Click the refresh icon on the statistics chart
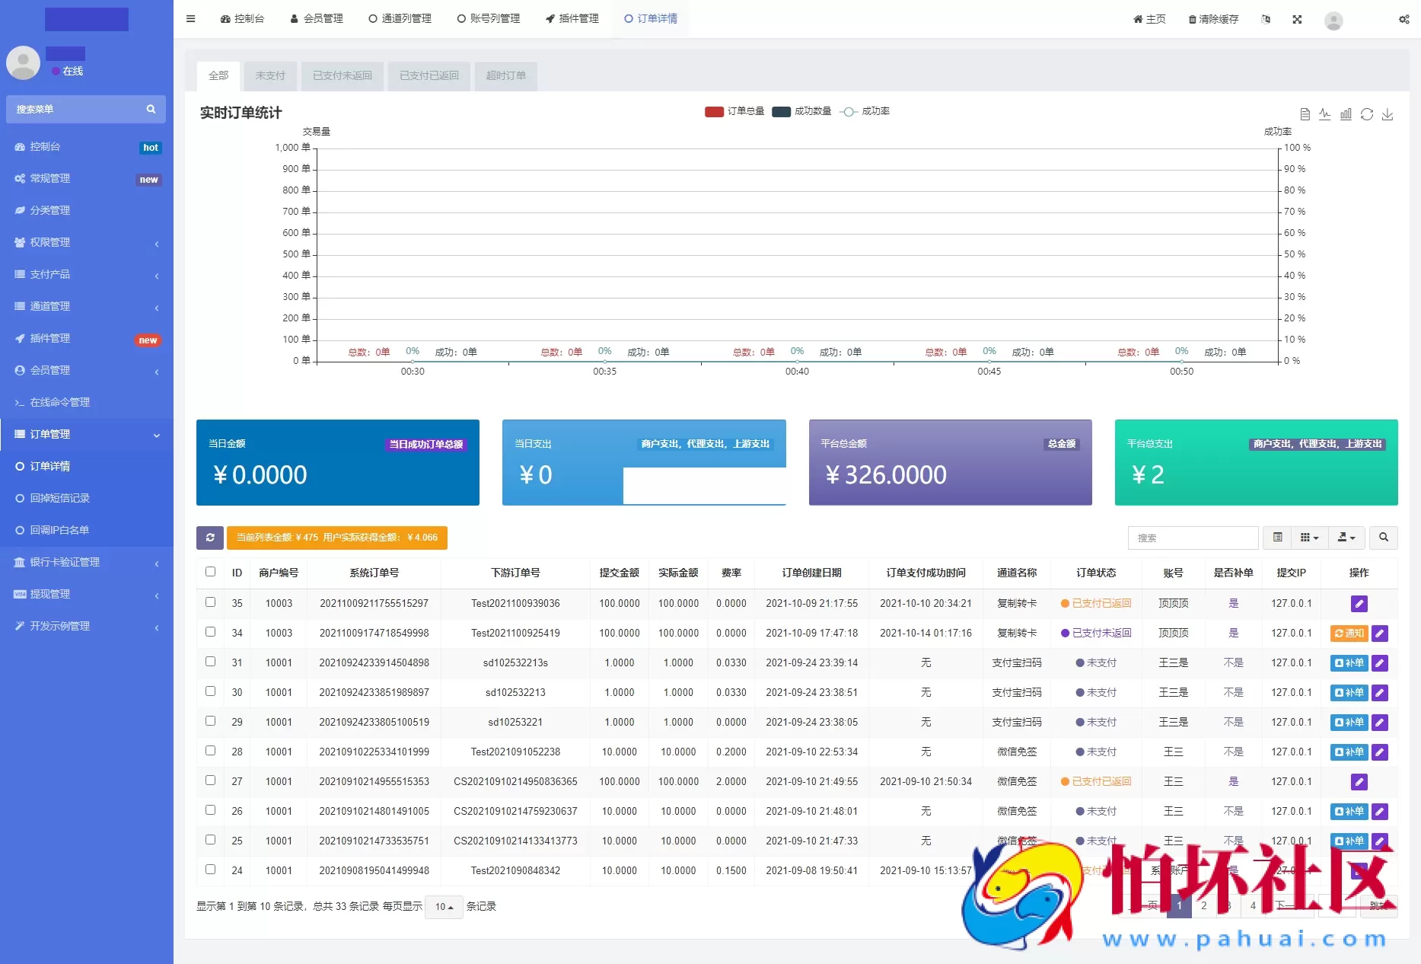The width and height of the screenshot is (1421, 964). (x=1368, y=114)
